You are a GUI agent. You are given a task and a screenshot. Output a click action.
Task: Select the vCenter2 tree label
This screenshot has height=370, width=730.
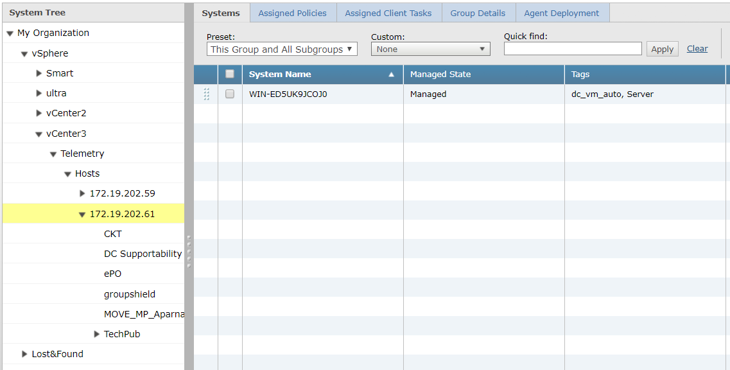66,113
